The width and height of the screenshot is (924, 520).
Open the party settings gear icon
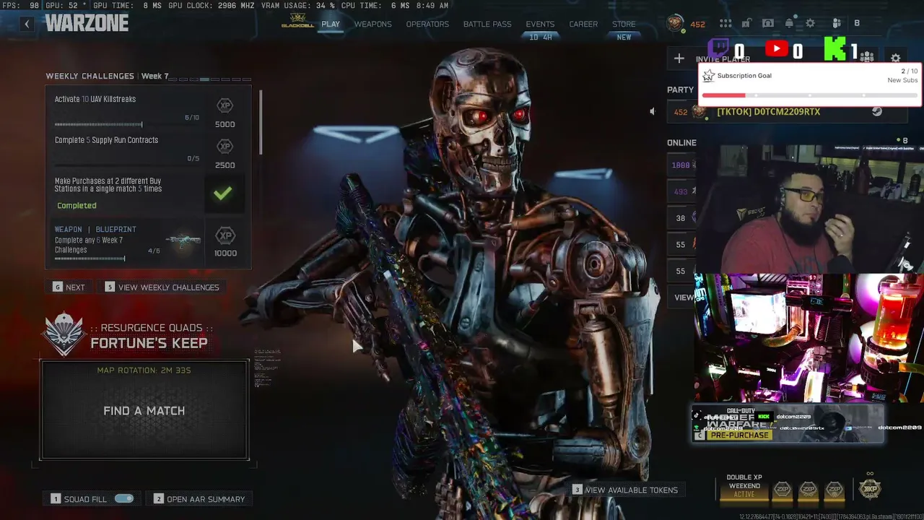(x=896, y=58)
